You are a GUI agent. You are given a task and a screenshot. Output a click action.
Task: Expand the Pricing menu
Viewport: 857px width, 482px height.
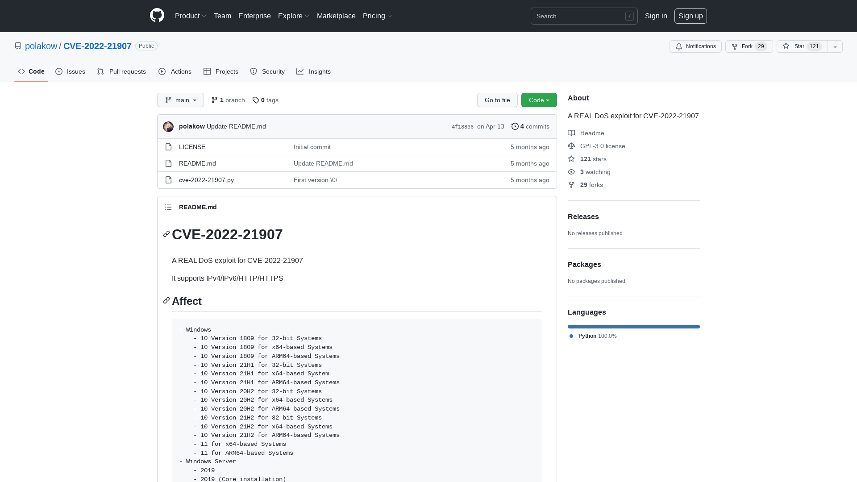click(x=378, y=16)
